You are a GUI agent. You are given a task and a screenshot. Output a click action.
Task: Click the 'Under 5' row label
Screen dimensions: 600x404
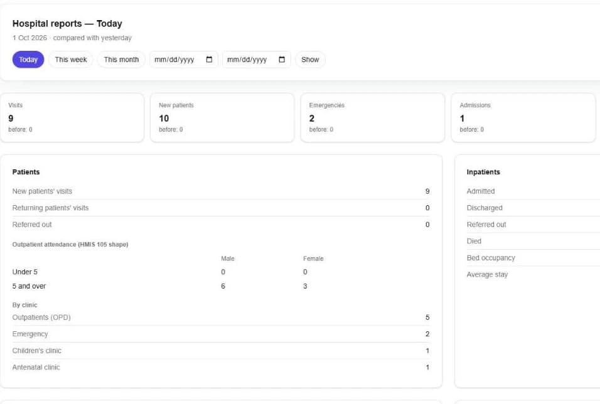pyautogui.click(x=25, y=272)
